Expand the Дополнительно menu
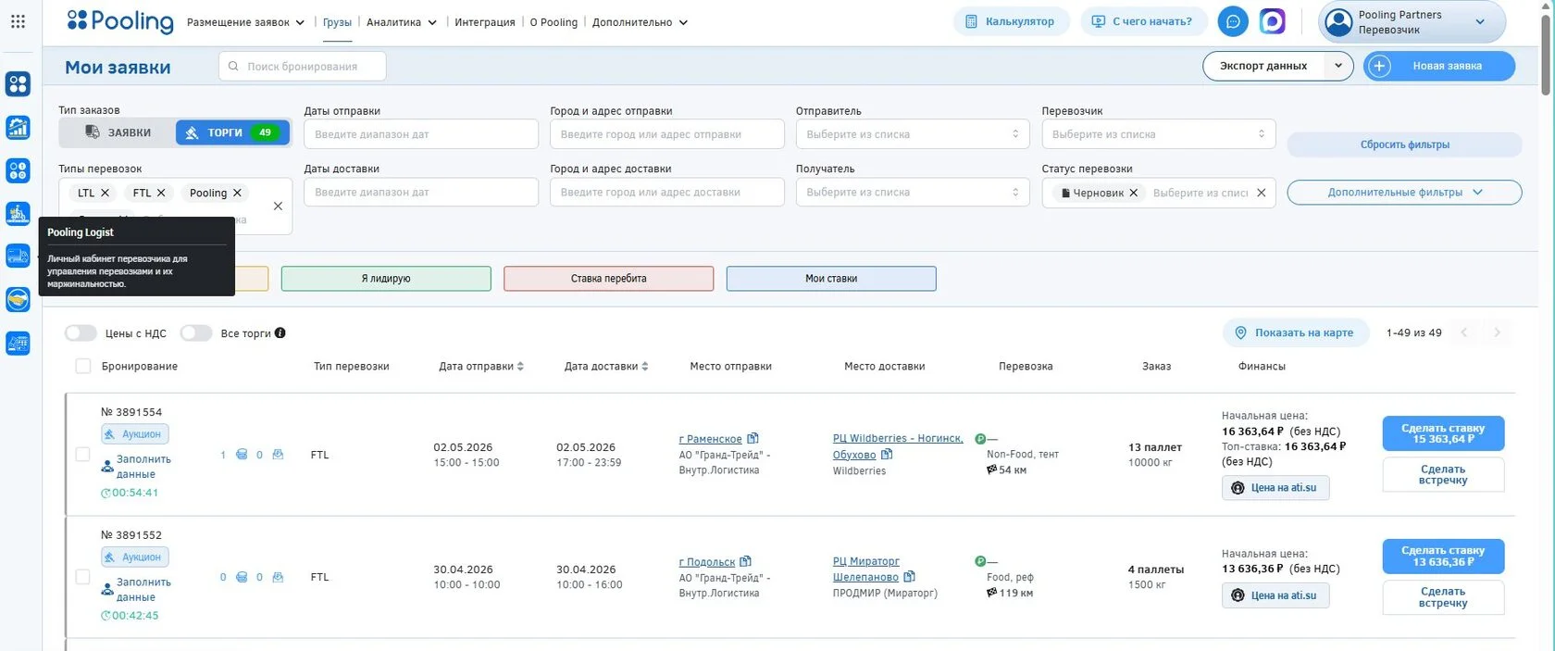1555x651 pixels. point(640,22)
